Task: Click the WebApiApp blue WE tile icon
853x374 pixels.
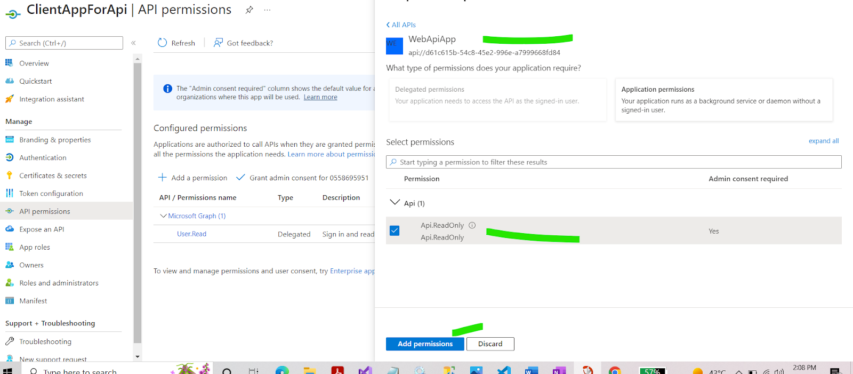Action: pyautogui.click(x=394, y=45)
